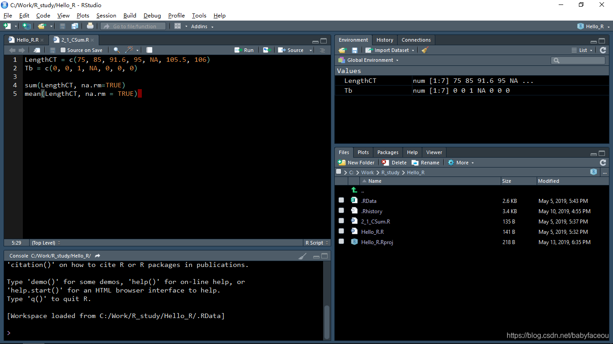Click the document outline icon in editor
Viewport: 613px width, 344px height.
[x=322, y=50]
